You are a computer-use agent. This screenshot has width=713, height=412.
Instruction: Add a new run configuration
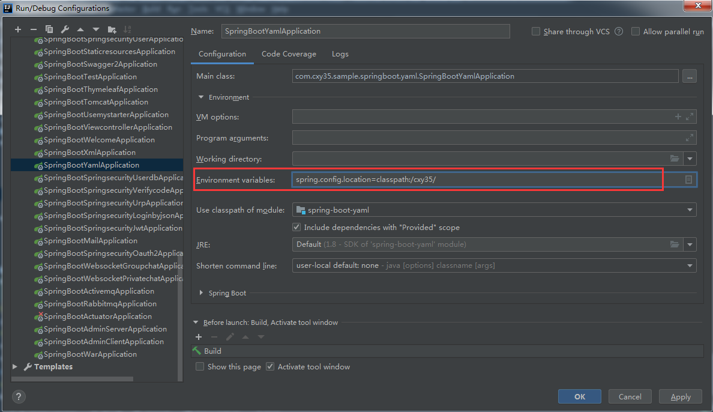(x=18, y=29)
